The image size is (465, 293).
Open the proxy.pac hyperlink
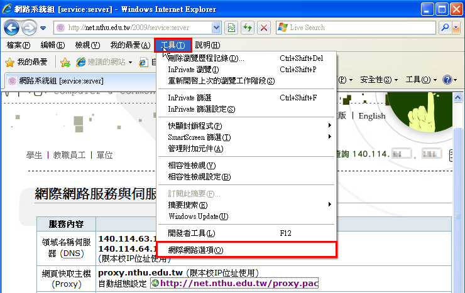tap(239, 284)
